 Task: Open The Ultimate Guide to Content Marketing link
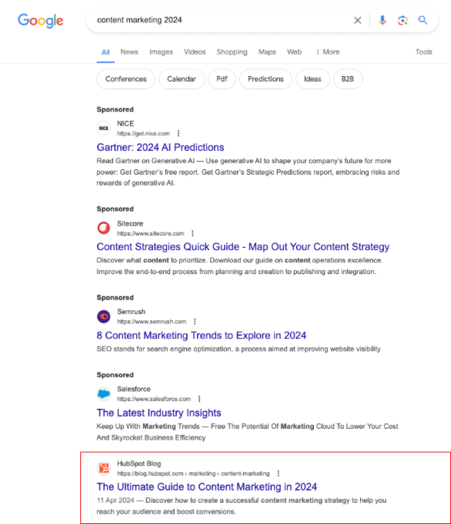click(x=207, y=487)
